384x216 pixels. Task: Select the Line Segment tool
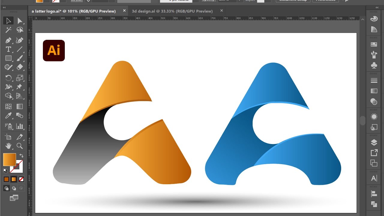click(20, 49)
